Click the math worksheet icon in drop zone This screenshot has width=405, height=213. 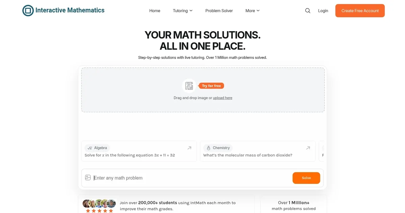pyautogui.click(x=189, y=86)
